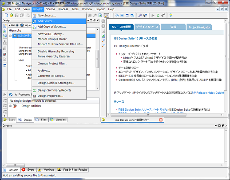
Task: Open the Edit menu
Action: coord(17,9)
